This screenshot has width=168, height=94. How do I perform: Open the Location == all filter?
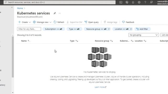[122, 29]
